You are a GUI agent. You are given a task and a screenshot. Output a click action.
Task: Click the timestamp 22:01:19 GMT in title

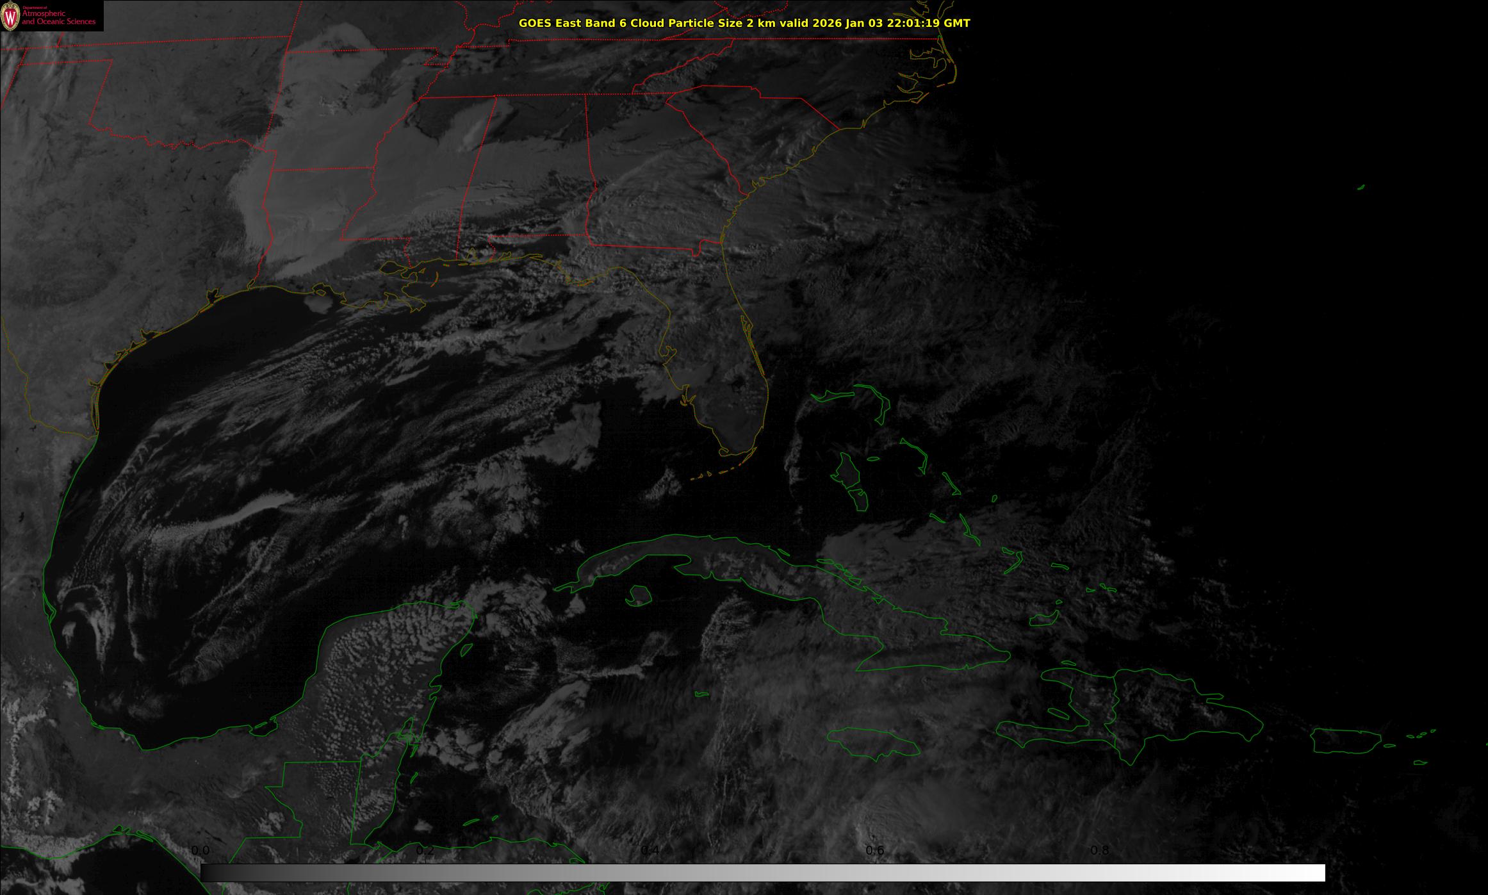coord(927,23)
